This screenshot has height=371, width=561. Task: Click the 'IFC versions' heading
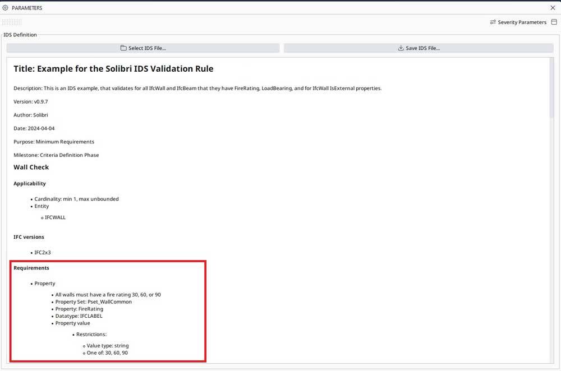pos(29,237)
